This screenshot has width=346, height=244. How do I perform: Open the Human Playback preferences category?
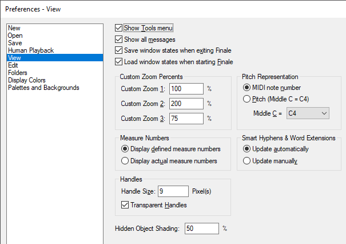point(31,50)
